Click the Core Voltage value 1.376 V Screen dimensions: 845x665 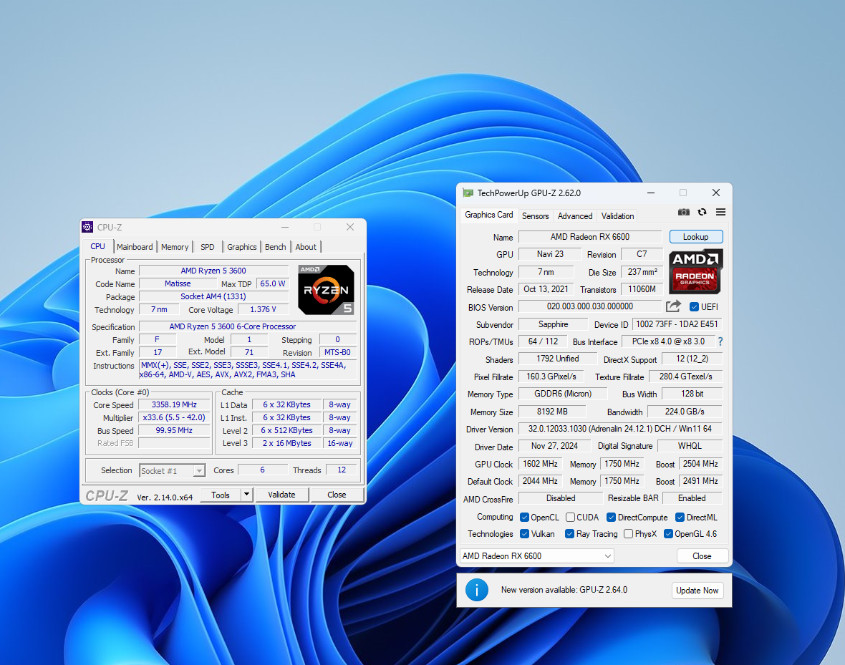click(x=263, y=310)
